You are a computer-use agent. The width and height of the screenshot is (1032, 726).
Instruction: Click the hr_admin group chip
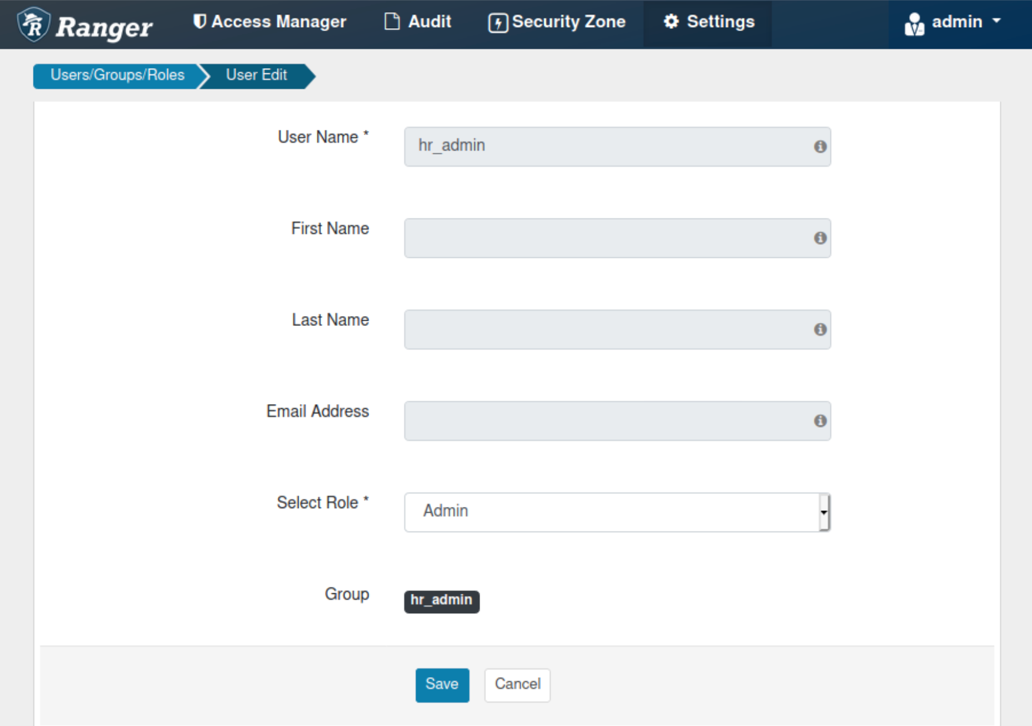point(441,600)
